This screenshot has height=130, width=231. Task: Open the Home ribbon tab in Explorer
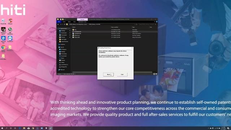(x=64, y=22)
